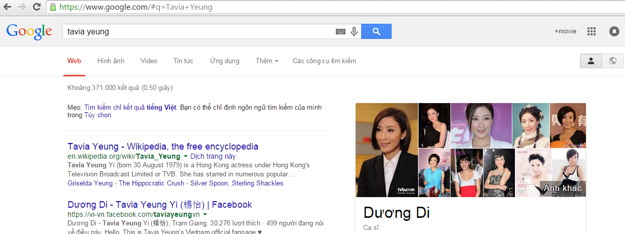Viewport: 625px width, 234px height.
Task: Open the Dương Di Facebook result title
Action: (x=160, y=205)
